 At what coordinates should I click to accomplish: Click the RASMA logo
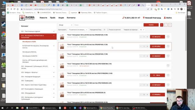(27, 18)
